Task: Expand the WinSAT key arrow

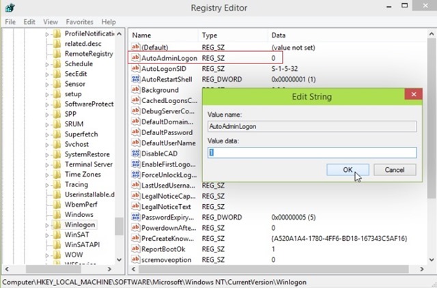Action: tap(47, 235)
